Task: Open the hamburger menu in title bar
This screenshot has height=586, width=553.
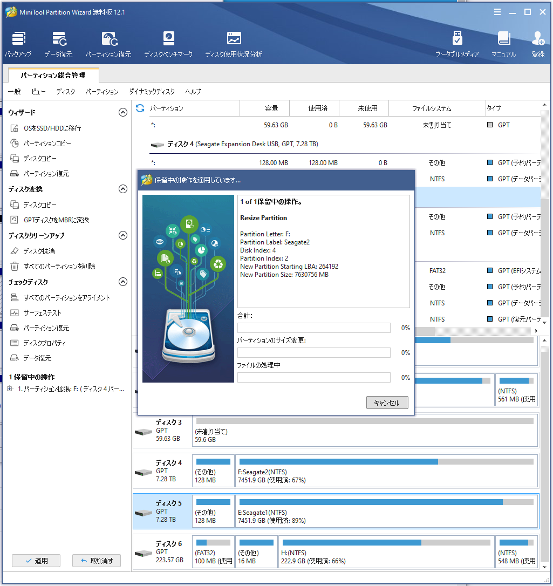Action: (x=497, y=12)
